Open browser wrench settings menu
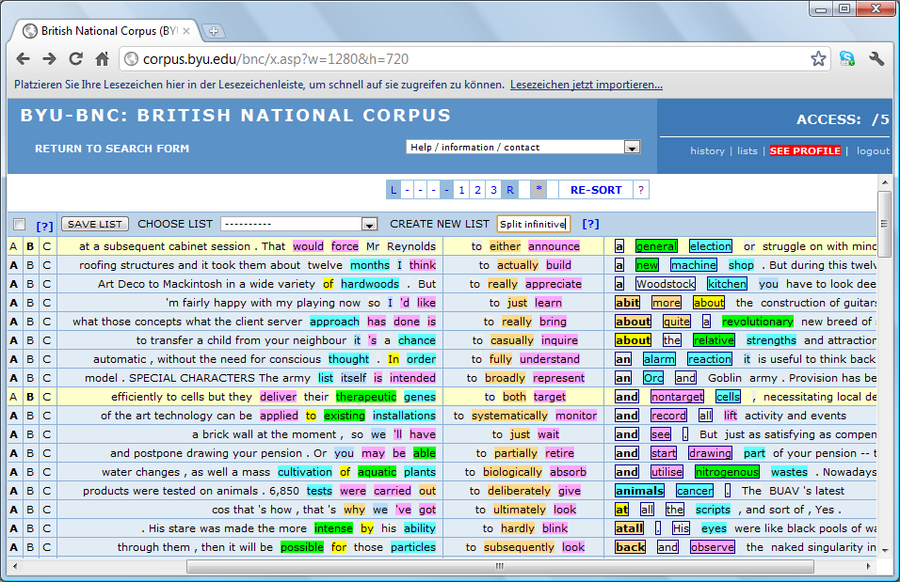 tap(876, 58)
